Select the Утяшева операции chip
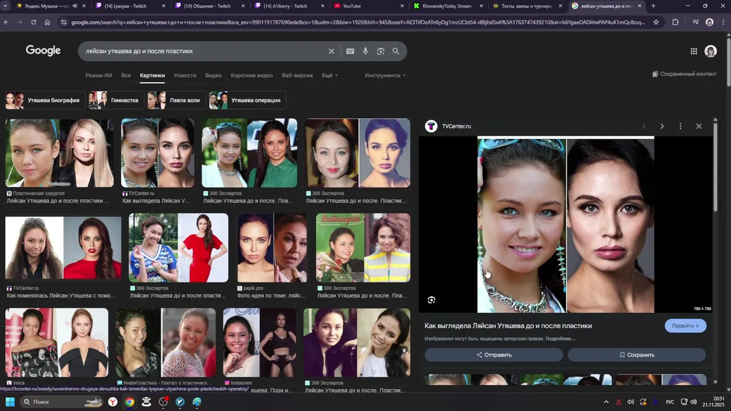The height and width of the screenshot is (411, 731). click(247, 100)
